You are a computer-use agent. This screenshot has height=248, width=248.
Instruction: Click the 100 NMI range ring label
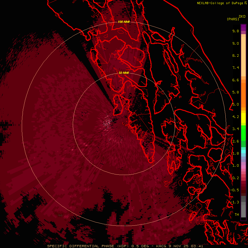coord(124,22)
